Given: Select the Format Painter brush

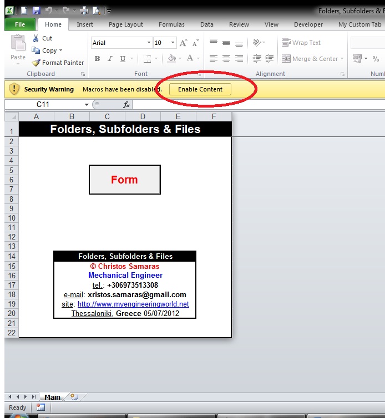Looking at the screenshot, I should tap(36, 63).
